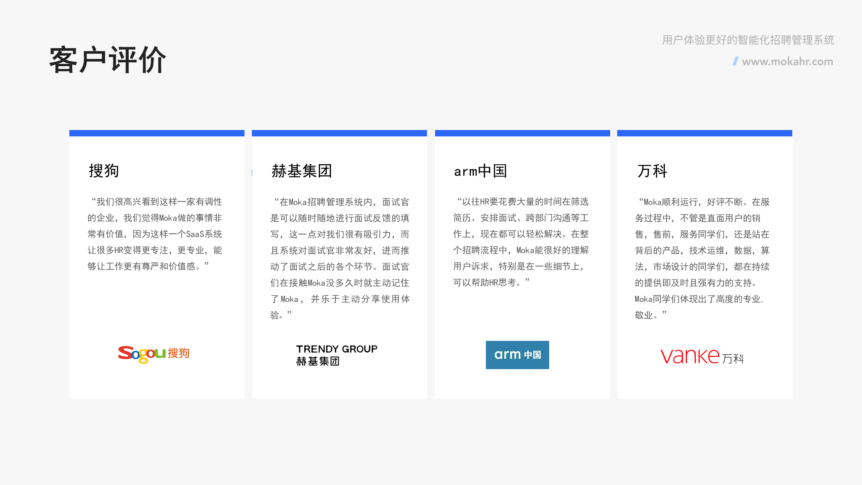This screenshot has height=485, width=862.
Task: Click the TRENDY GROUP 赫基集团 logo
Action: pyautogui.click(x=337, y=355)
